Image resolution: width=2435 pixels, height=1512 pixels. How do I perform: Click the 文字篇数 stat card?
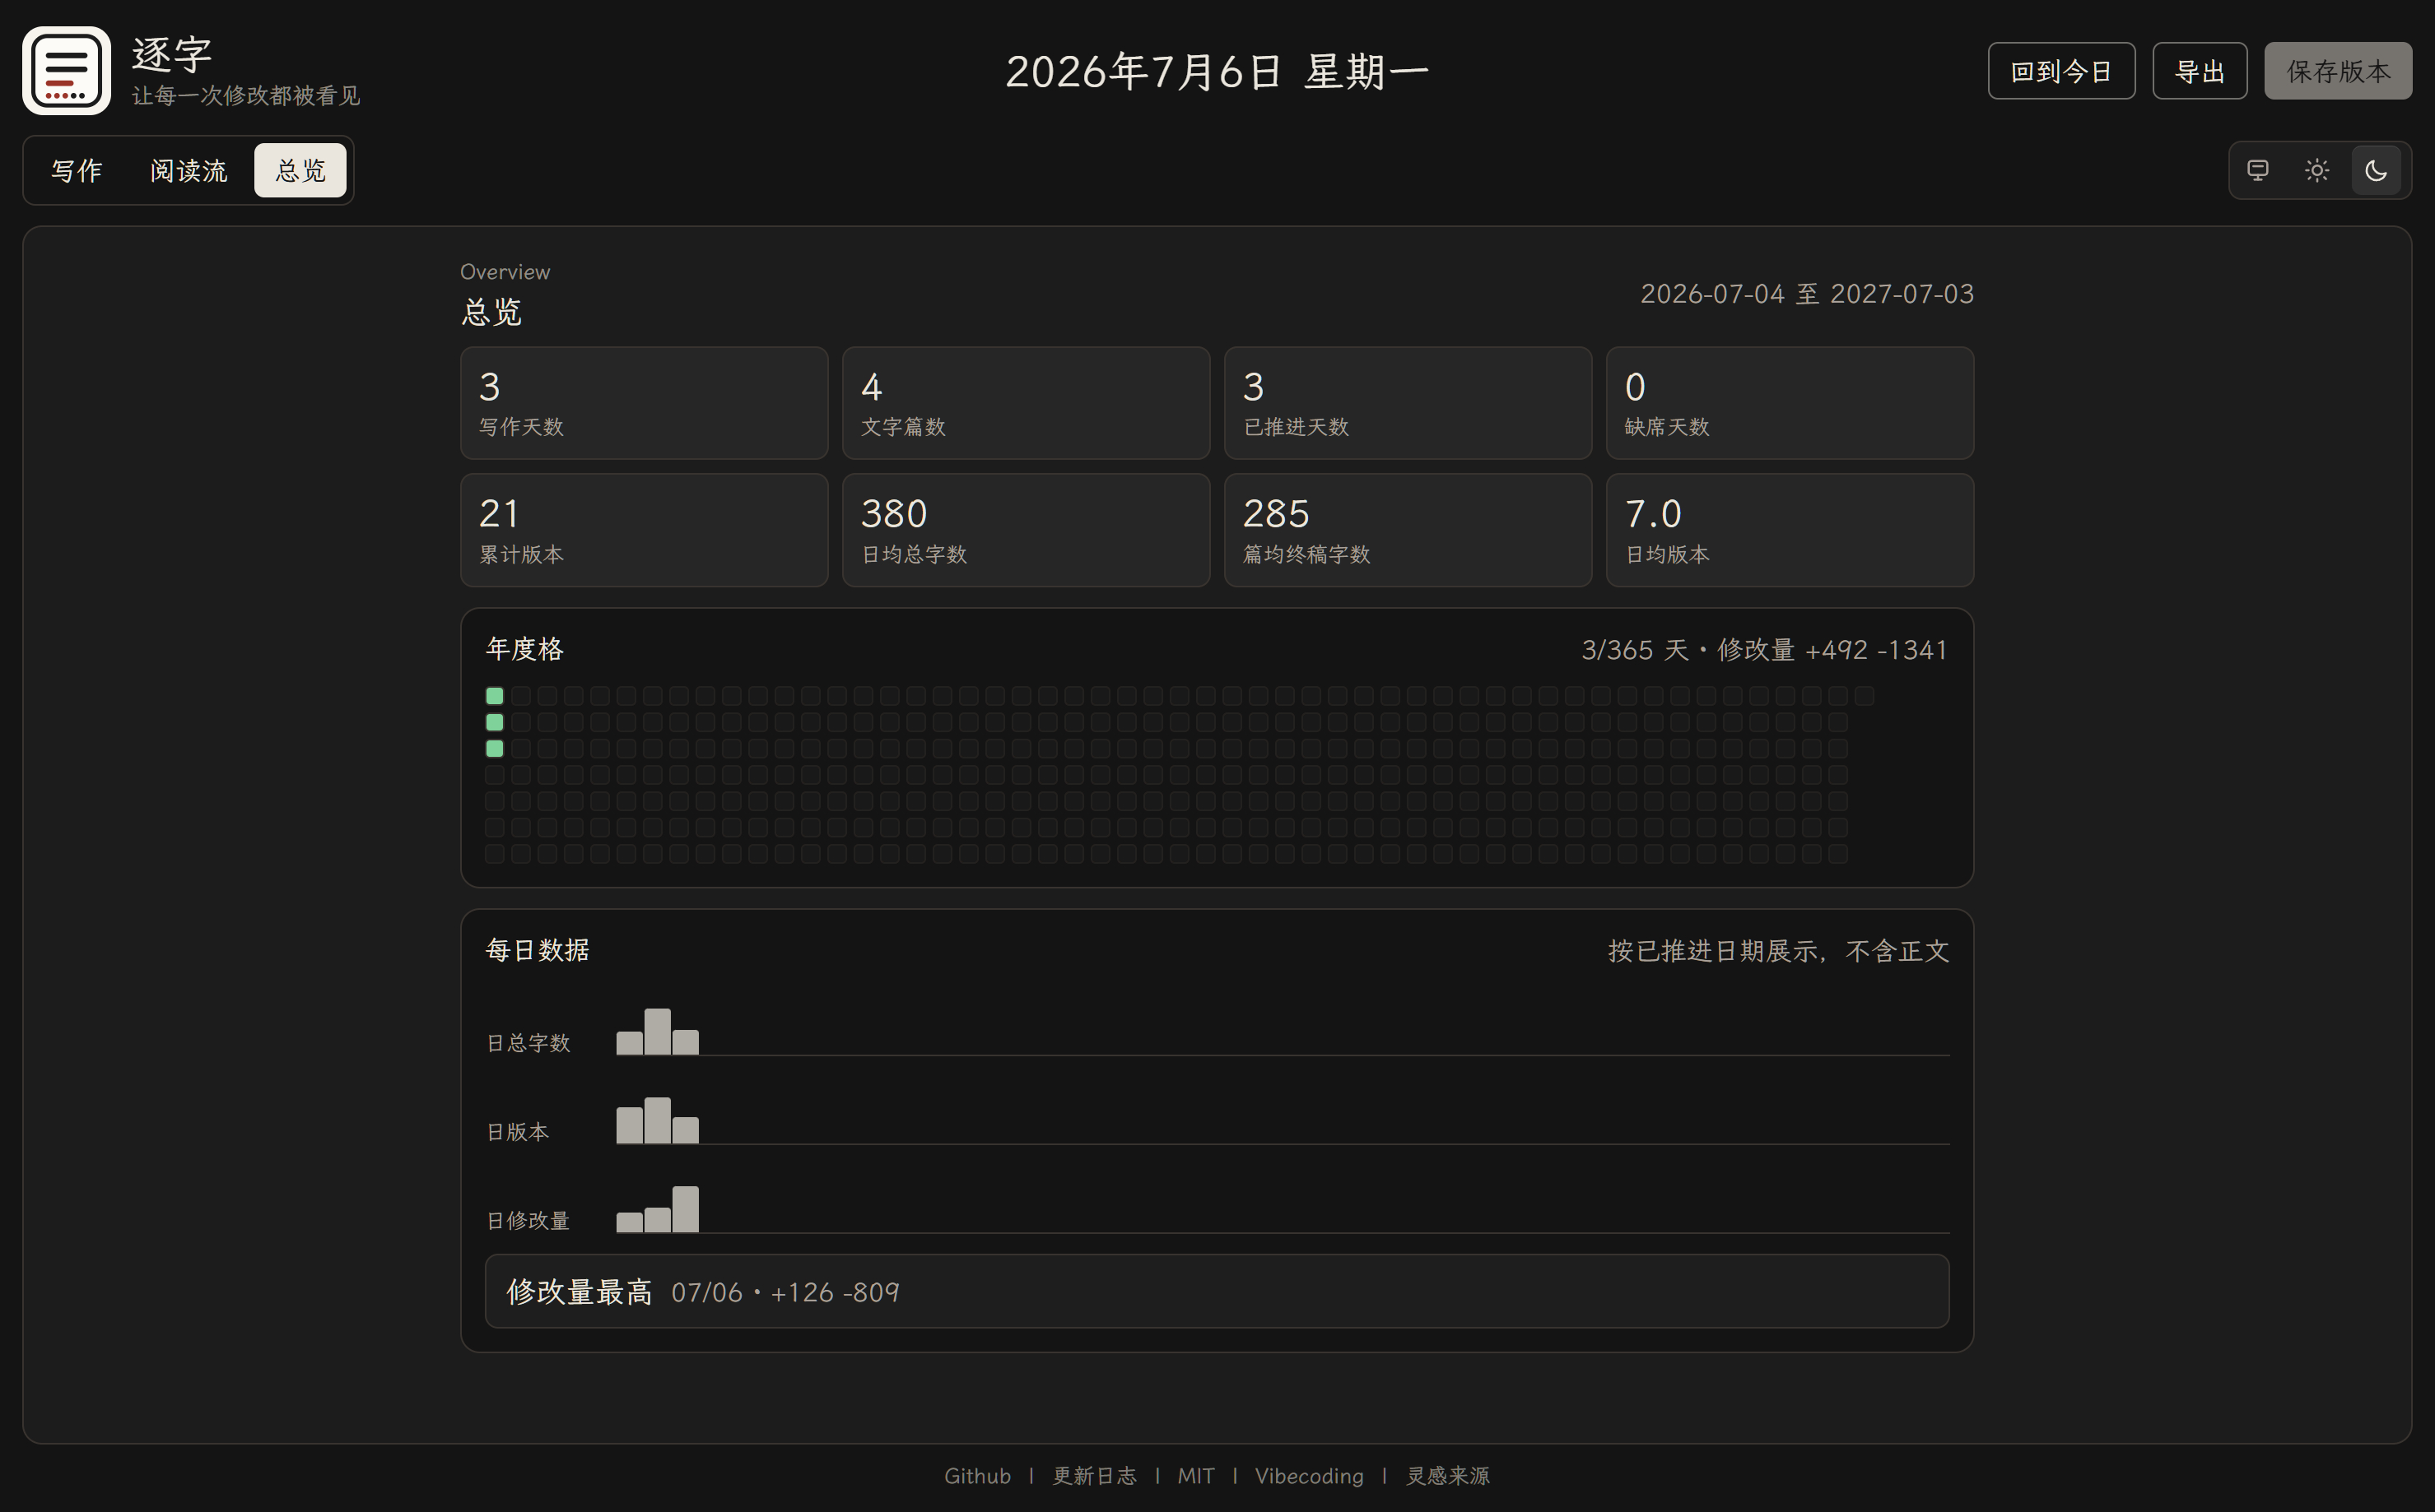[1027, 403]
